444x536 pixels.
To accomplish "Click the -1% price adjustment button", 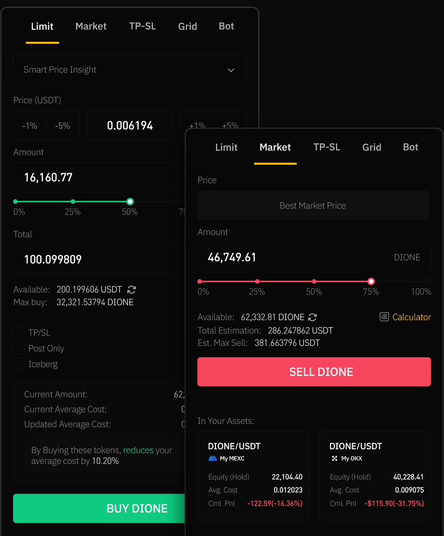I will (29, 125).
